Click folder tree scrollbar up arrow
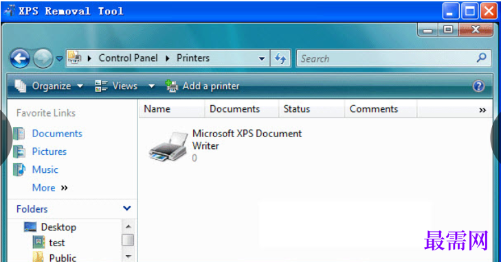The width and height of the screenshot is (501, 262). 128,226
